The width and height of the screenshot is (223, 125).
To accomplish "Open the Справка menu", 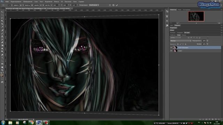I will pyautogui.click(x=81, y=2).
